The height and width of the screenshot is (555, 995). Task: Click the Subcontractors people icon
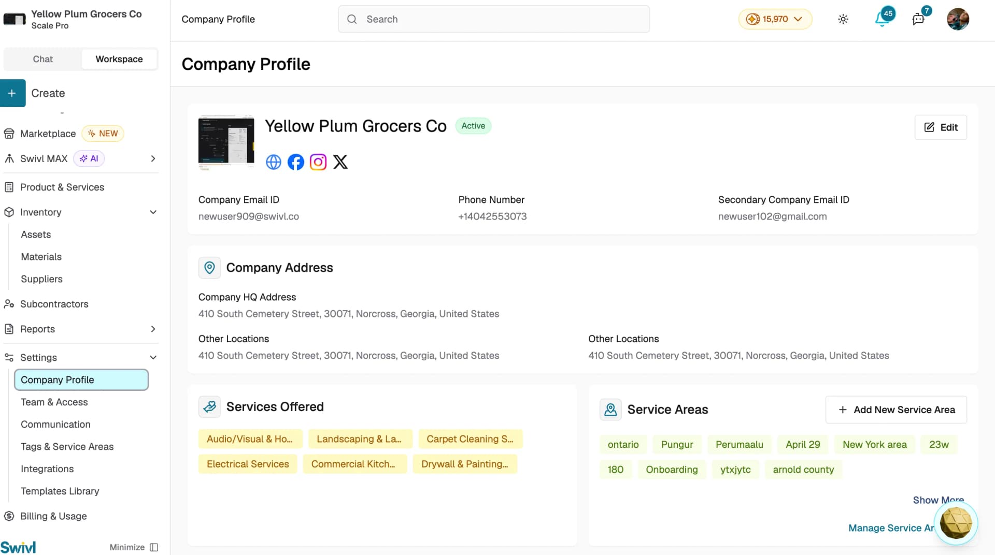[x=9, y=304]
